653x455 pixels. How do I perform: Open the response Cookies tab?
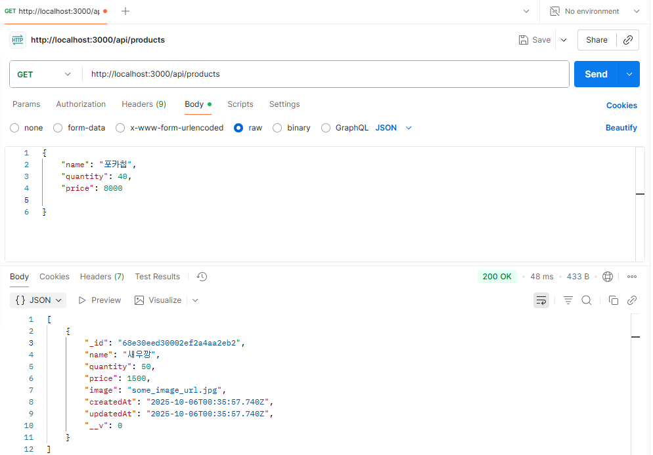pyautogui.click(x=54, y=277)
